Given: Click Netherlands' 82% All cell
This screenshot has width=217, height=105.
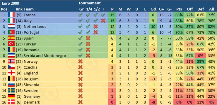Looking at the screenshot, I should pos(211,27).
